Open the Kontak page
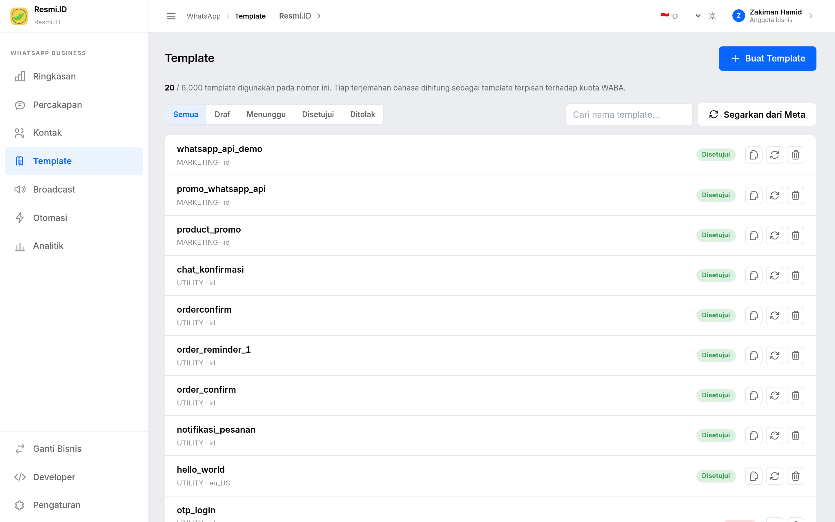Viewport: 835px width, 522px height. pos(74,133)
